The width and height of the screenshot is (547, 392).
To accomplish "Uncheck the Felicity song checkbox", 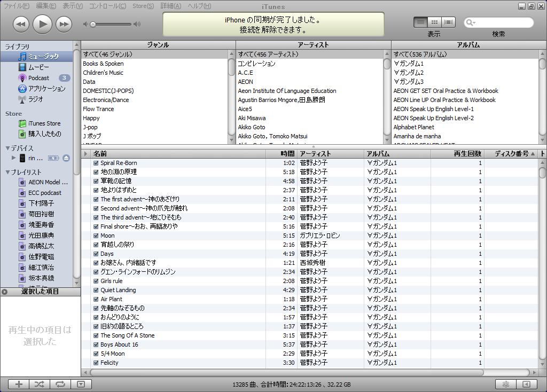I will [96, 363].
